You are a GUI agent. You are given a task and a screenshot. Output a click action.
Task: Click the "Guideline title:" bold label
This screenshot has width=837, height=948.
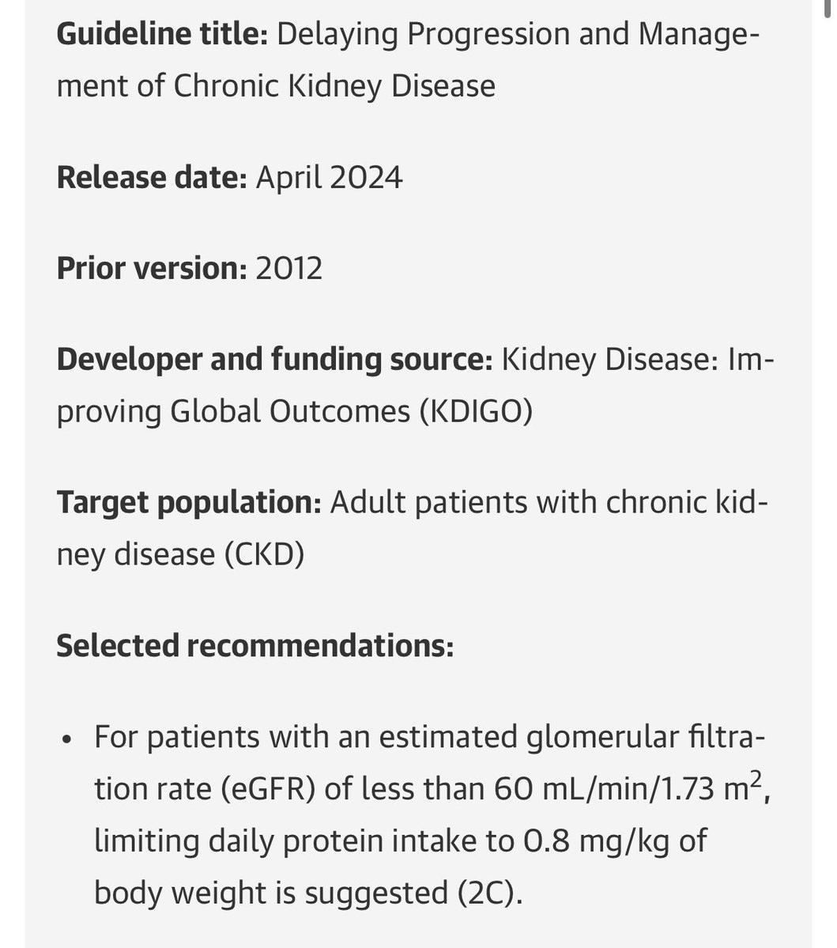point(162,35)
